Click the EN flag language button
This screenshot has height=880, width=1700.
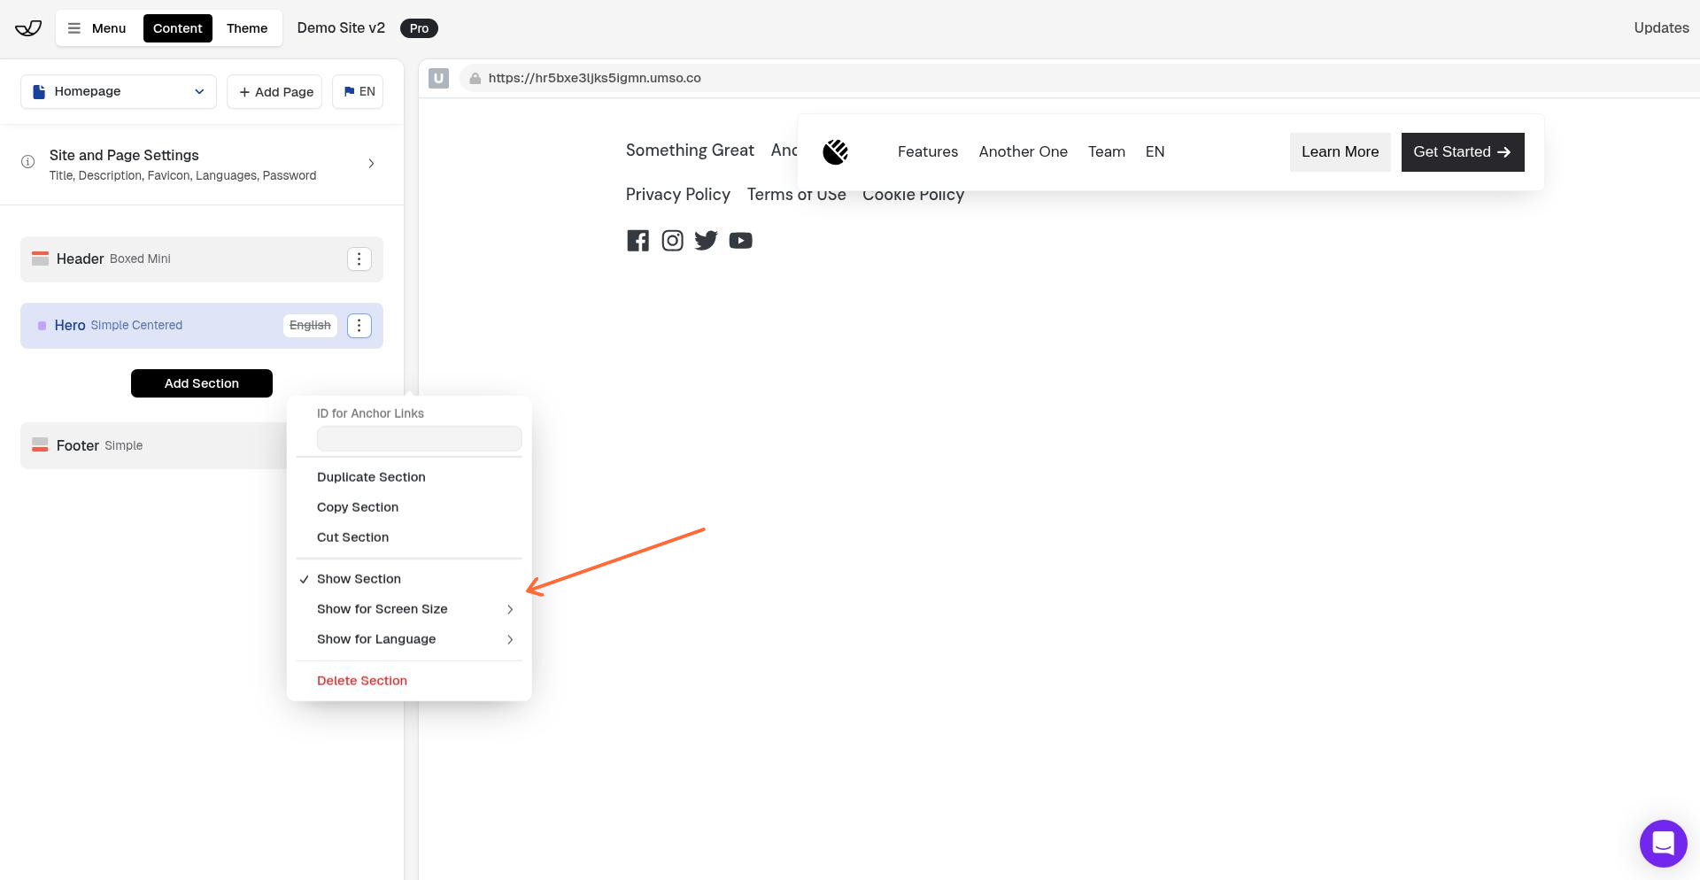(357, 91)
